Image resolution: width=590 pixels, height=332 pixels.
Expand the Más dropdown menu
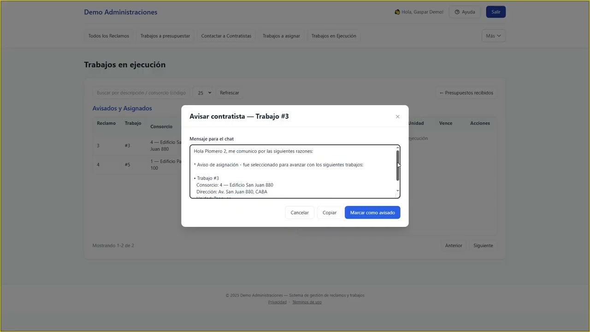pyautogui.click(x=493, y=36)
